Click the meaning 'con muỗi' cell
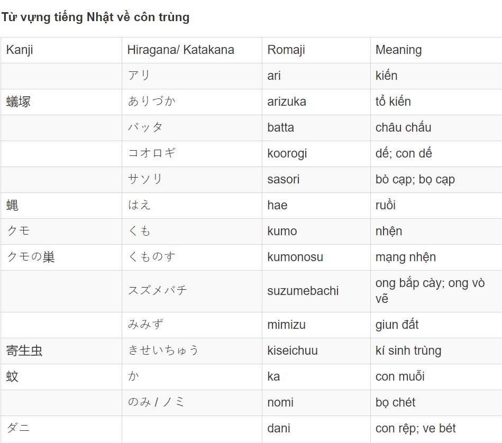Screen dimensions: 502x443 pos(436,377)
